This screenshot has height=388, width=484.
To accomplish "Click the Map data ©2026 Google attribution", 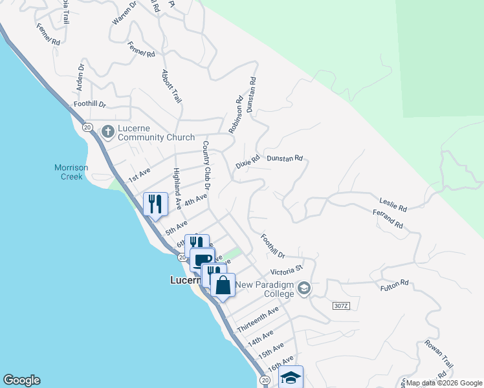I will [444, 383].
